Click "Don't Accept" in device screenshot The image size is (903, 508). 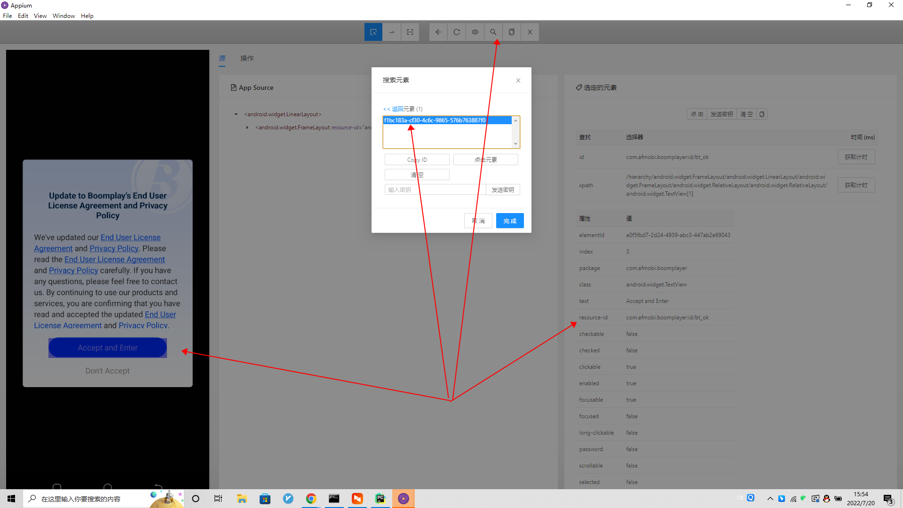(108, 371)
